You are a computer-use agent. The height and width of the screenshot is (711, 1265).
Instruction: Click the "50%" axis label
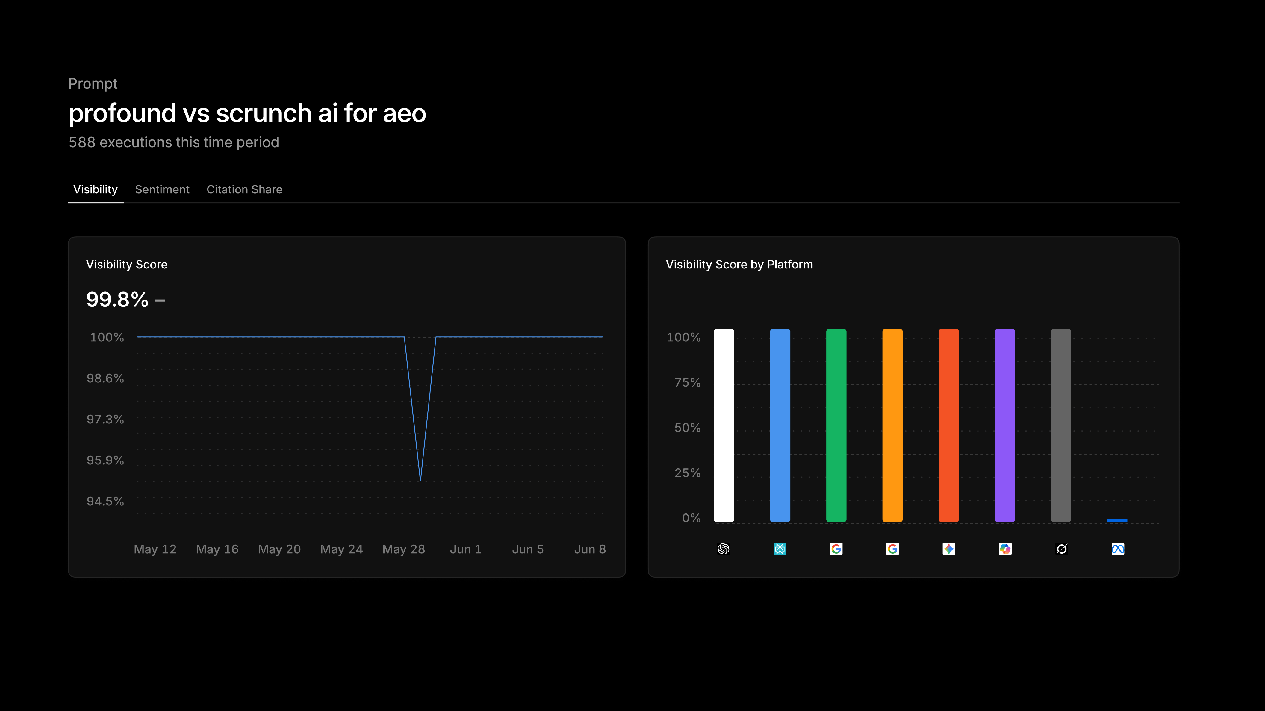point(688,427)
